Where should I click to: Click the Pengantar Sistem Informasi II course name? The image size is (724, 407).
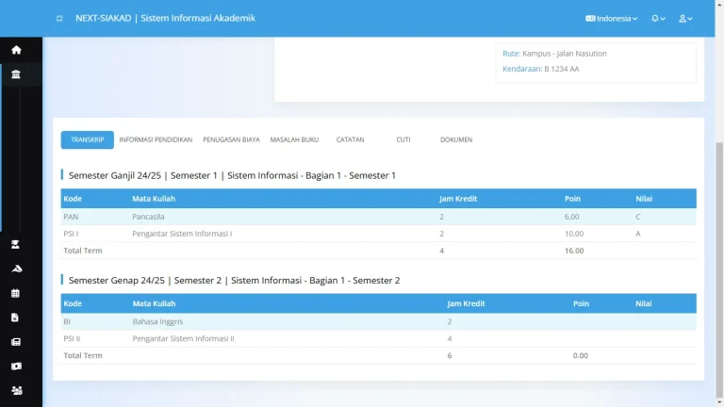coord(183,338)
